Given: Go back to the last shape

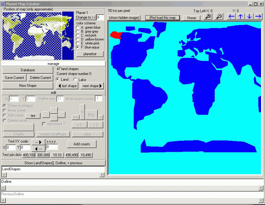Looking at the screenshot, I should (x=67, y=86).
